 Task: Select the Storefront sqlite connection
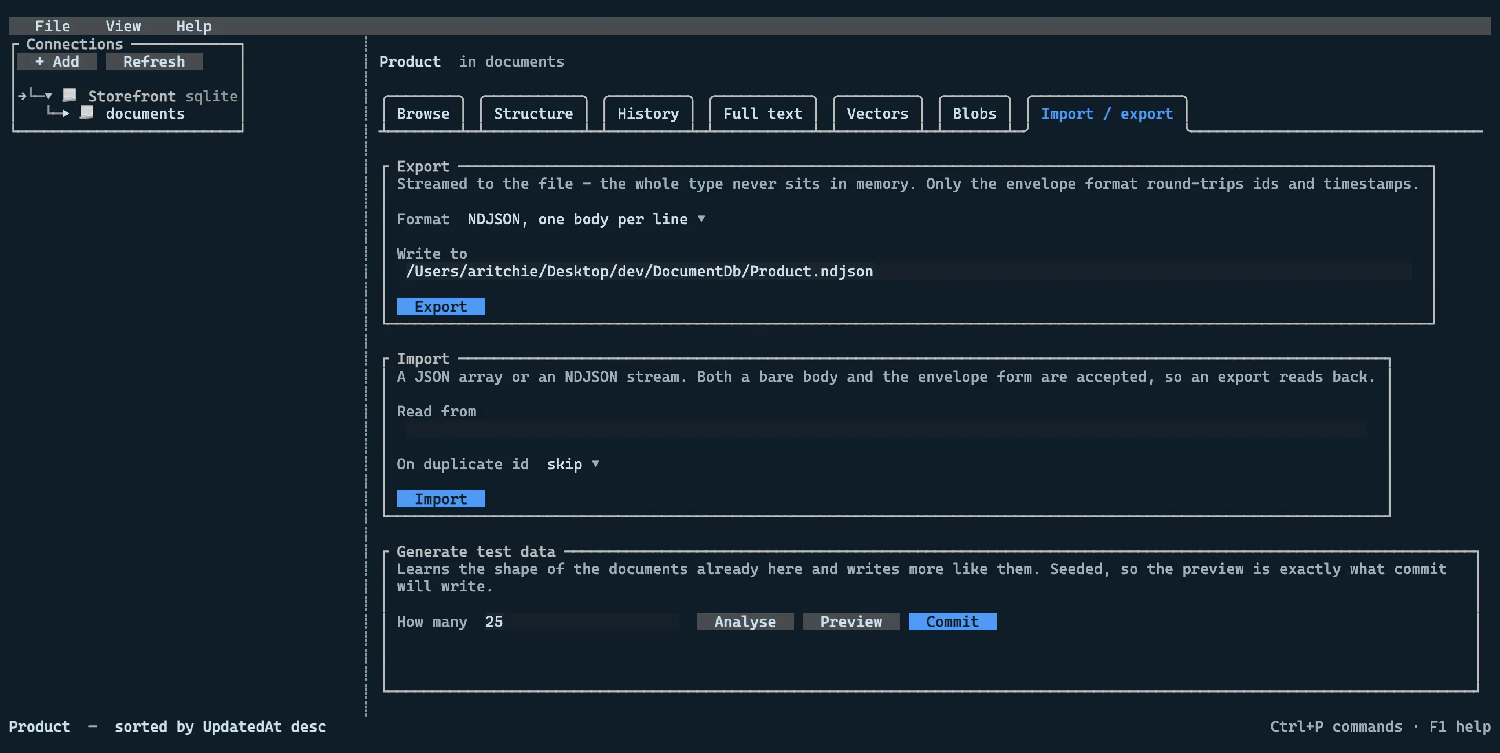[163, 96]
